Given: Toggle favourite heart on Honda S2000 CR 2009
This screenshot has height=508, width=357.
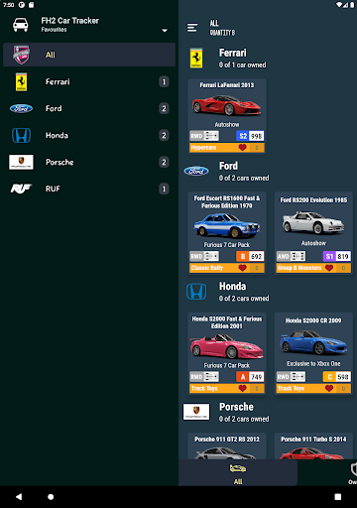Looking at the screenshot, I should [329, 388].
